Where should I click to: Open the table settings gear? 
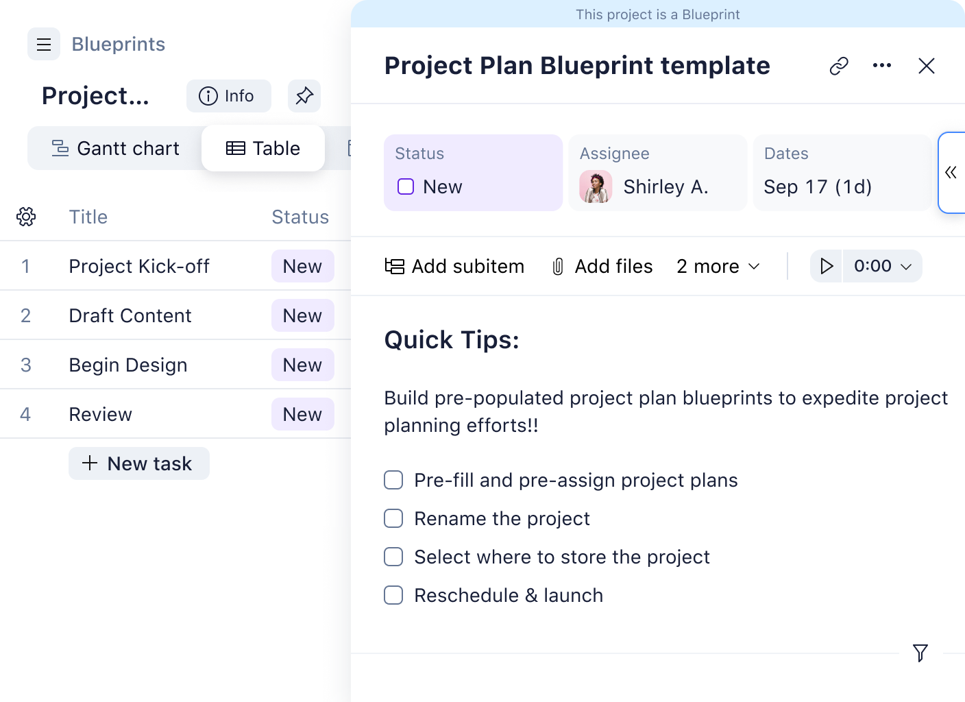point(25,217)
